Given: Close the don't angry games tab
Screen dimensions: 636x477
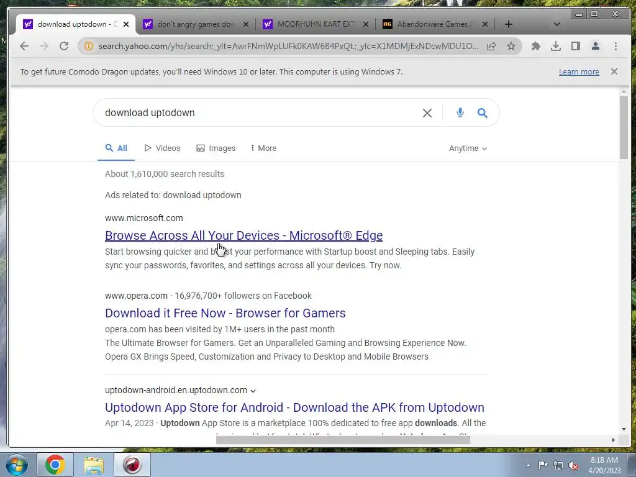Looking at the screenshot, I should click(246, 24).
